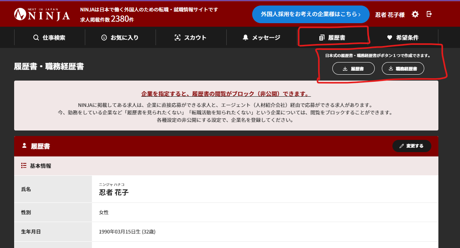The height and width of the screenshot is (248, 460).
Task: Open the 仕事検索 navigation item
Action: pos(49,37)
